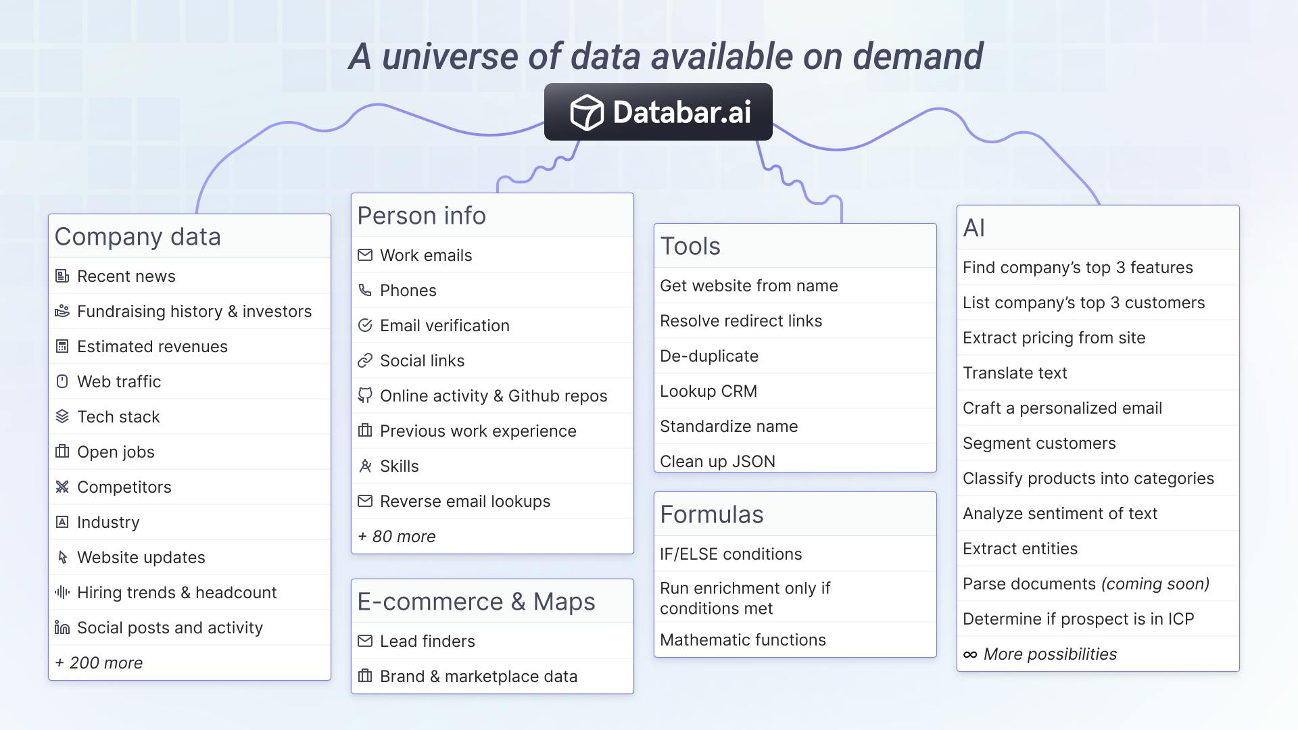Click the 'Social posts and activity' text

tap(170, 627)
